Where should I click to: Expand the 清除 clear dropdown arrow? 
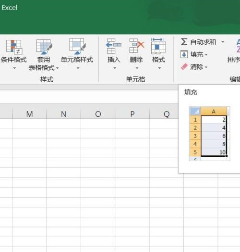[x=206, y=67]
